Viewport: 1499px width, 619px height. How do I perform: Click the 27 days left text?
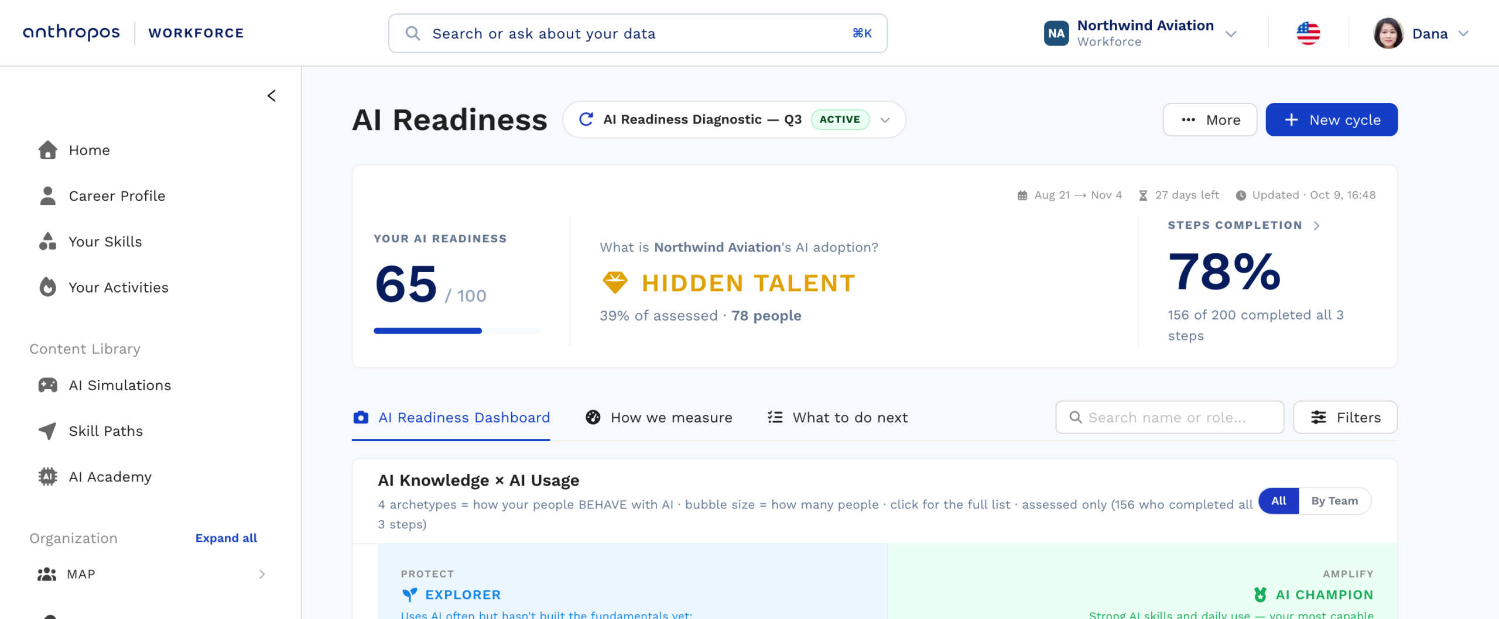click(x=1187, y=195)
